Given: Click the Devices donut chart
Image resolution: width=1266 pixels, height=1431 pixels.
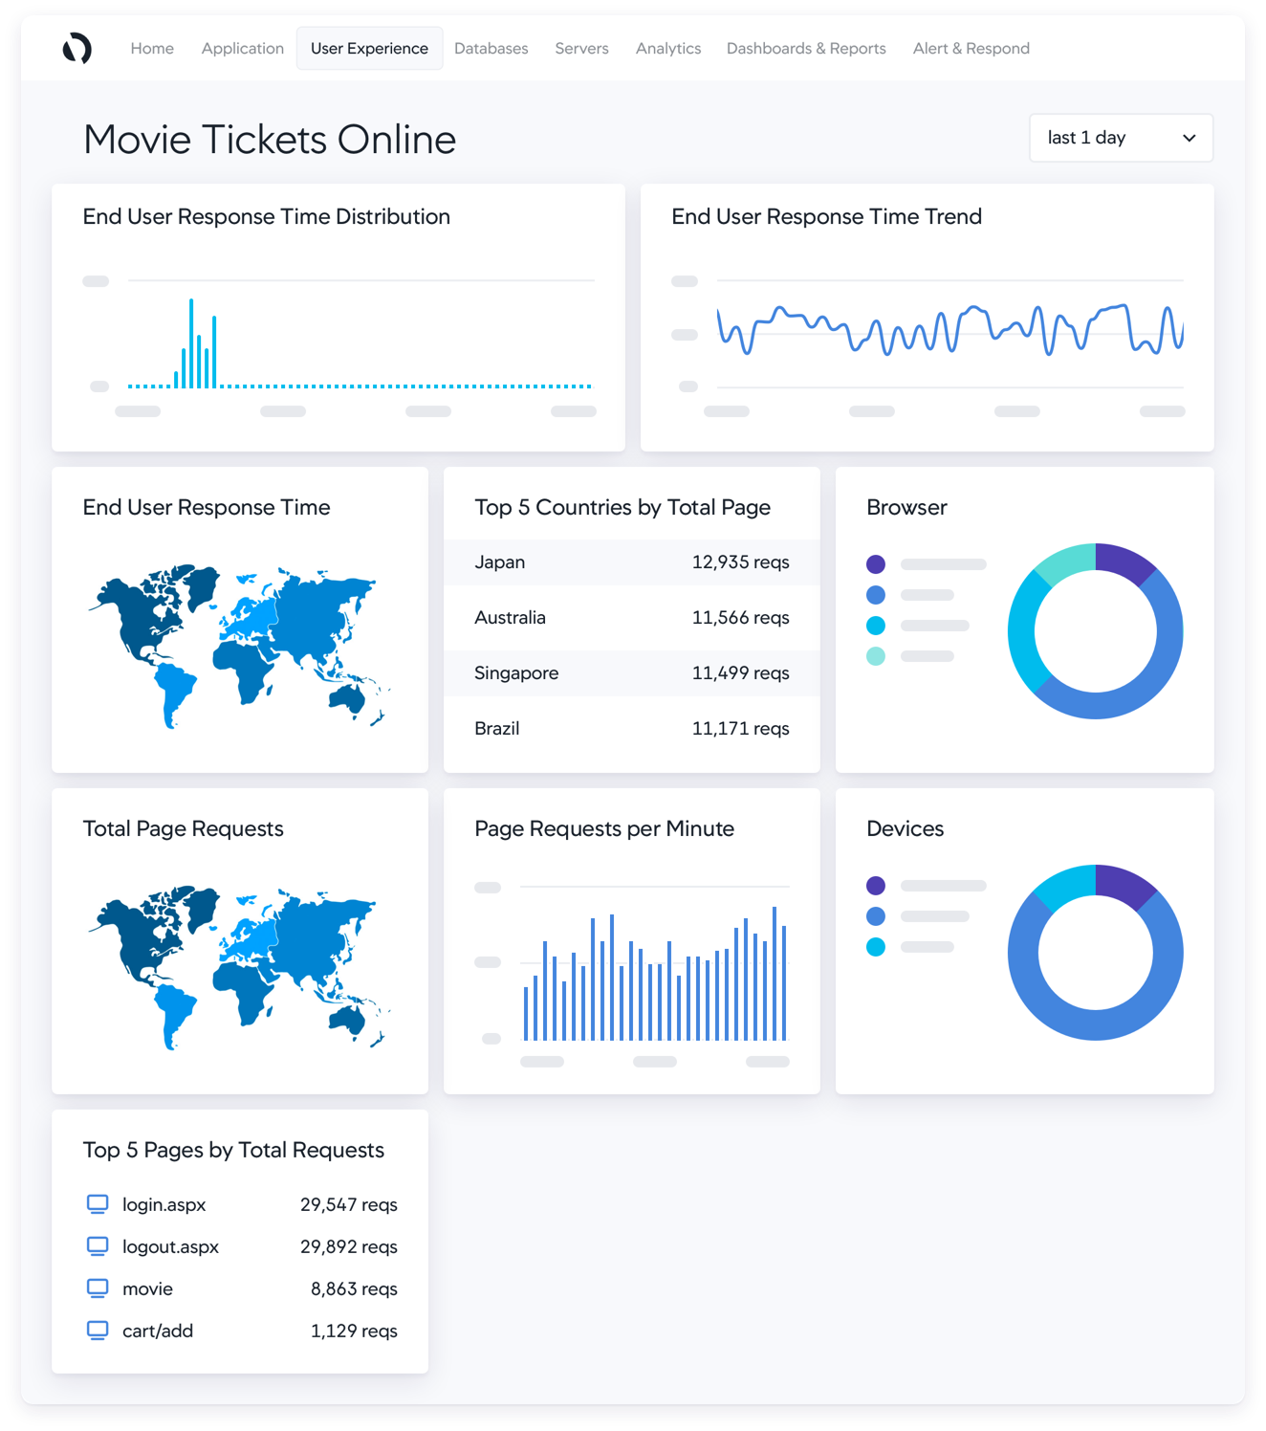Looking at the screenshot, I should point(1096,953).
